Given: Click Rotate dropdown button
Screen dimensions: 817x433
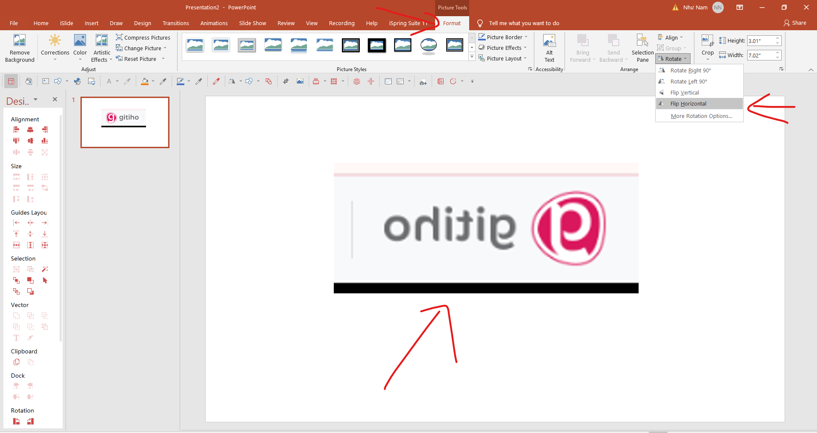Looking at the screenshot, I should point(673,59).
